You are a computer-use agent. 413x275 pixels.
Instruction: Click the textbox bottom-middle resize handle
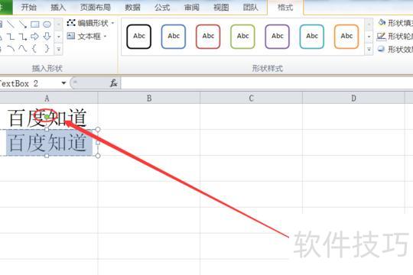pos(47,156)
